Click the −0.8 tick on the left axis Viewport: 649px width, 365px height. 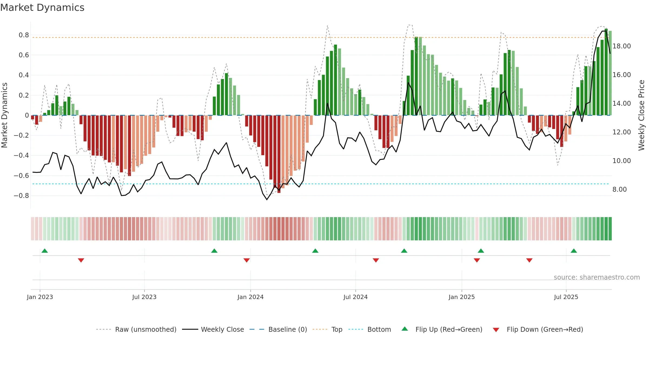(21, 195)
